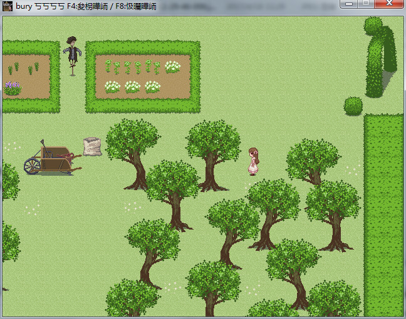Image resolution: width=406 pixels, height=319 pixels.
Task: Open the window icon in title bar
Action: click(8, 6)
